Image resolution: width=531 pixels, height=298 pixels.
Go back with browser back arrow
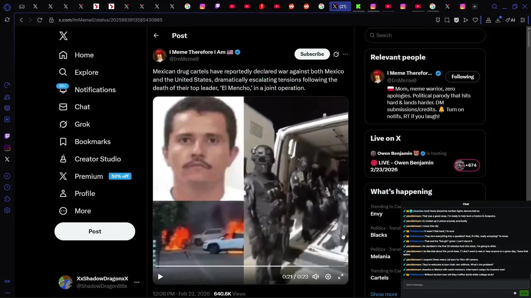(21, 20)
